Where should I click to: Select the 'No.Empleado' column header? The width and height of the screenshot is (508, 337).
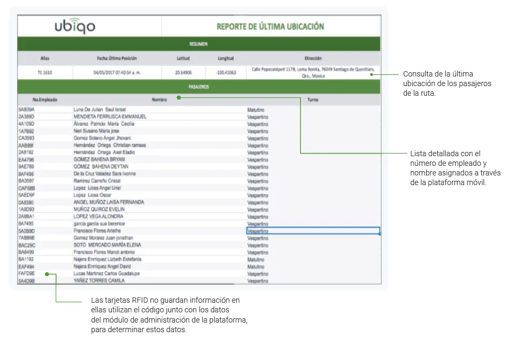[45, 99]
